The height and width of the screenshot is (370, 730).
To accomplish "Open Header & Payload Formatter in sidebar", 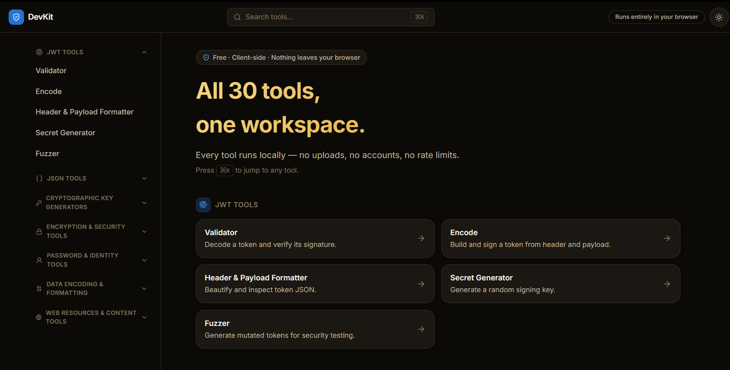I will pos(85,112).
